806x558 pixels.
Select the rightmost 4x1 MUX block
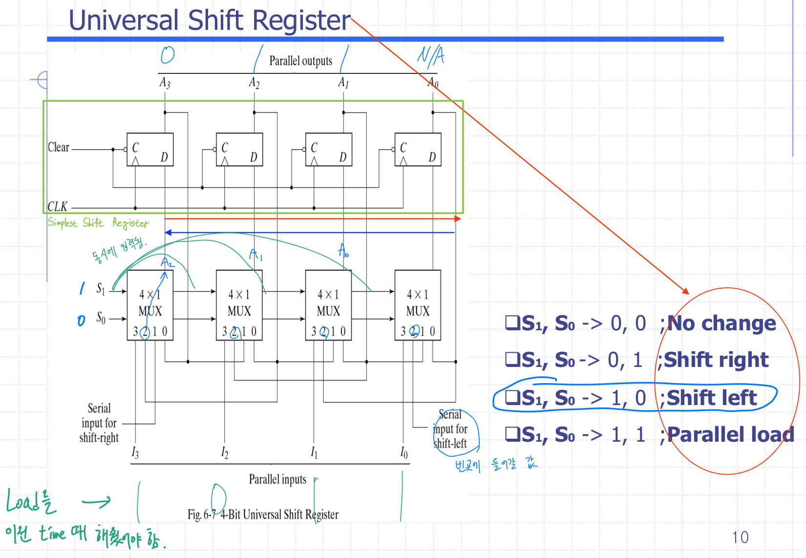(418, 305)
